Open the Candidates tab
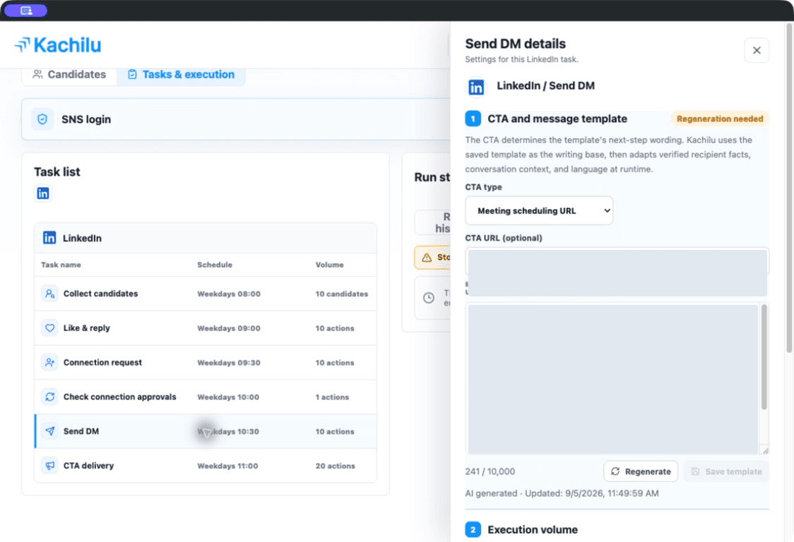The width and height of the screenshot is (794, 542). click(x=69, y=74)
